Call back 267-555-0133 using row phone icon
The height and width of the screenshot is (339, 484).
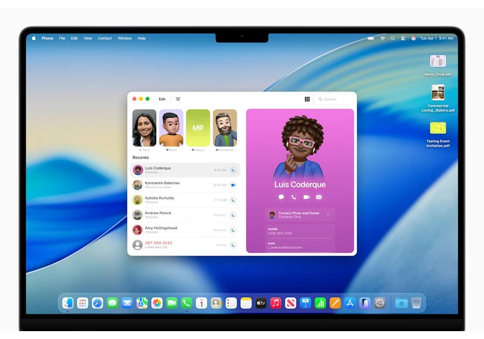tap(233, 245)
